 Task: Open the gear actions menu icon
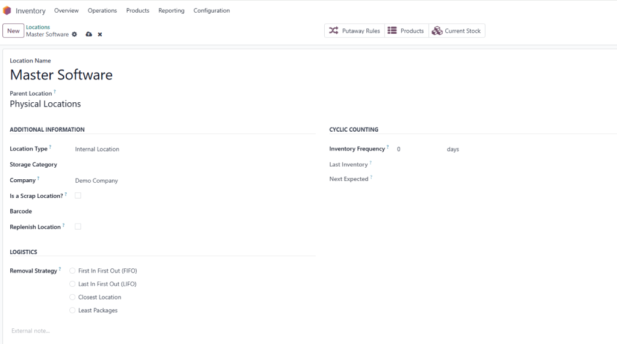click(x=75, y=34)
